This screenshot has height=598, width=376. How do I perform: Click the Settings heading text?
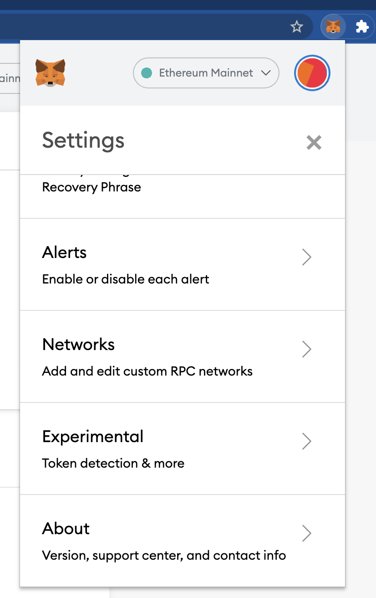click(x=83, y=140)
